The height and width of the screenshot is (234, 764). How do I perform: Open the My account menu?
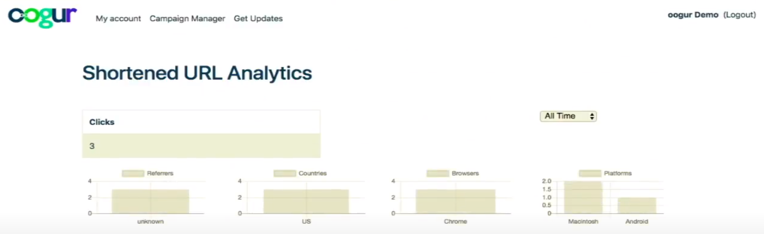[x=118, y=18]
